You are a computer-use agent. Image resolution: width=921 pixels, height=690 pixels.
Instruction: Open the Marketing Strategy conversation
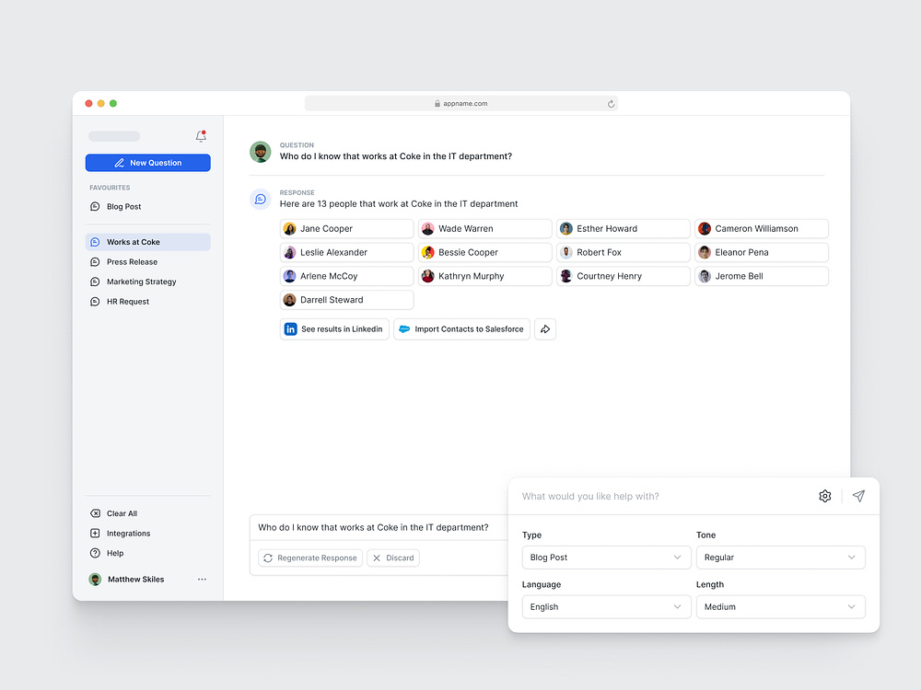[148, 282]
